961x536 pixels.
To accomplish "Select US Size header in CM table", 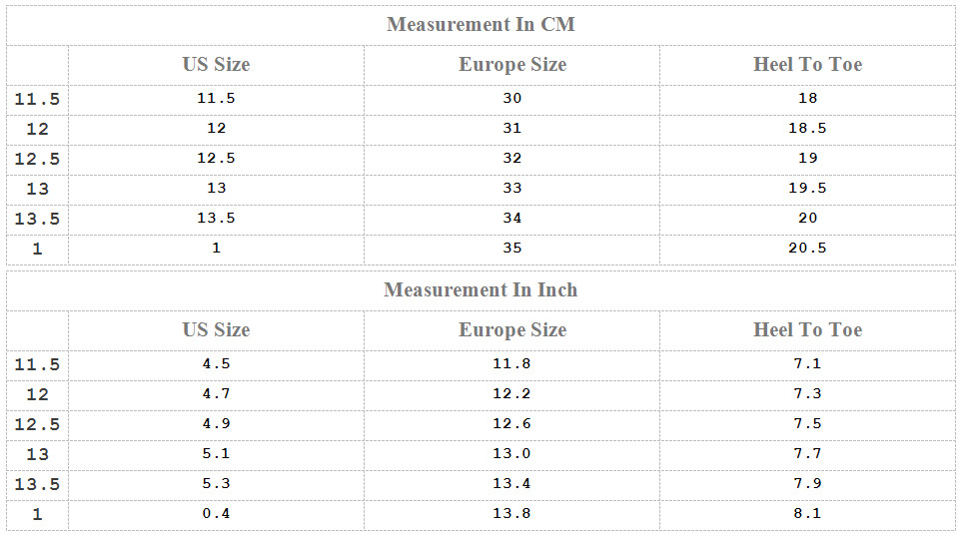I will click(x=217, y=64).
